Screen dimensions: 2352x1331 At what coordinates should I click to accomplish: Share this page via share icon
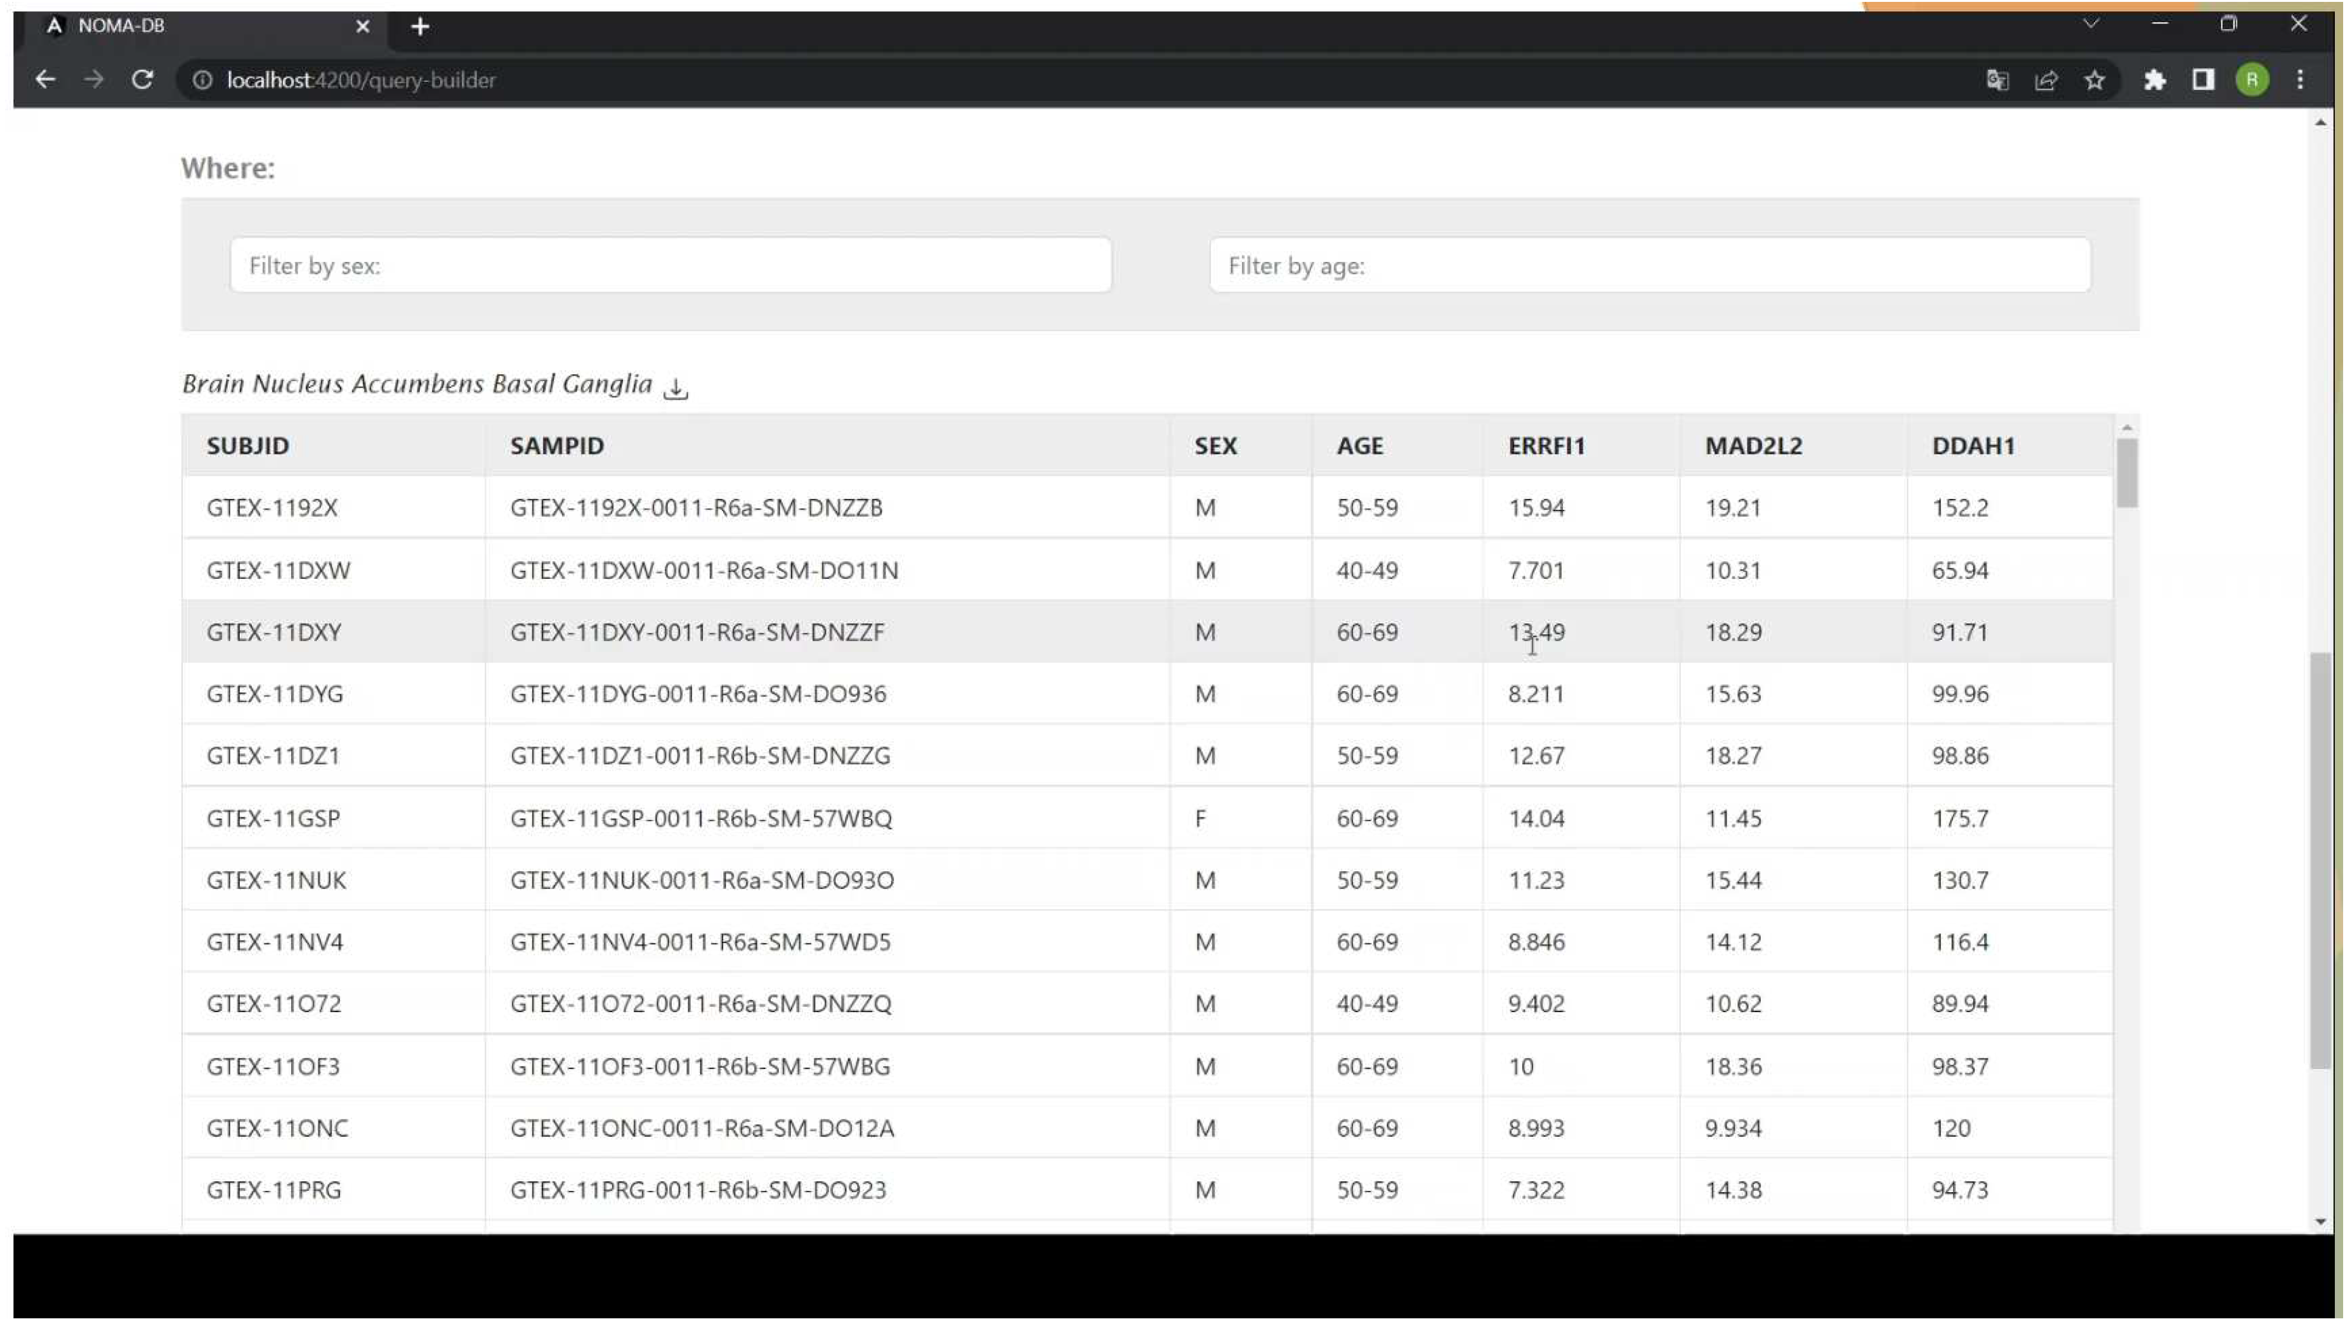point(2045,81)
